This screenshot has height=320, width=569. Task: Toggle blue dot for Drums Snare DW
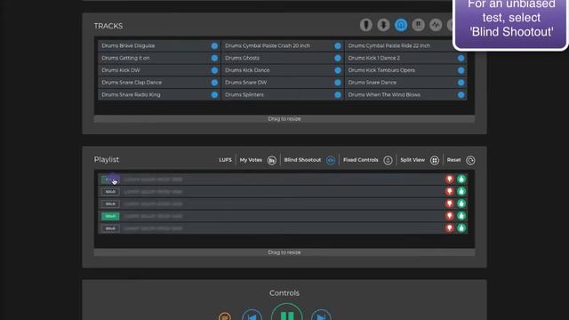pos(338,83)
